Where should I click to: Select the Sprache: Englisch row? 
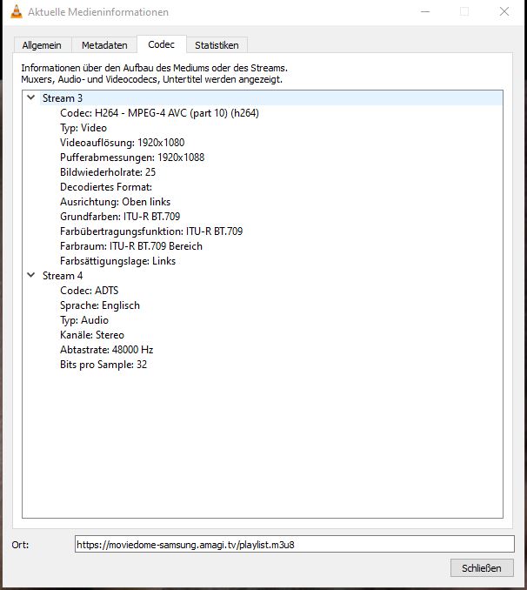(x=100, y=305)
